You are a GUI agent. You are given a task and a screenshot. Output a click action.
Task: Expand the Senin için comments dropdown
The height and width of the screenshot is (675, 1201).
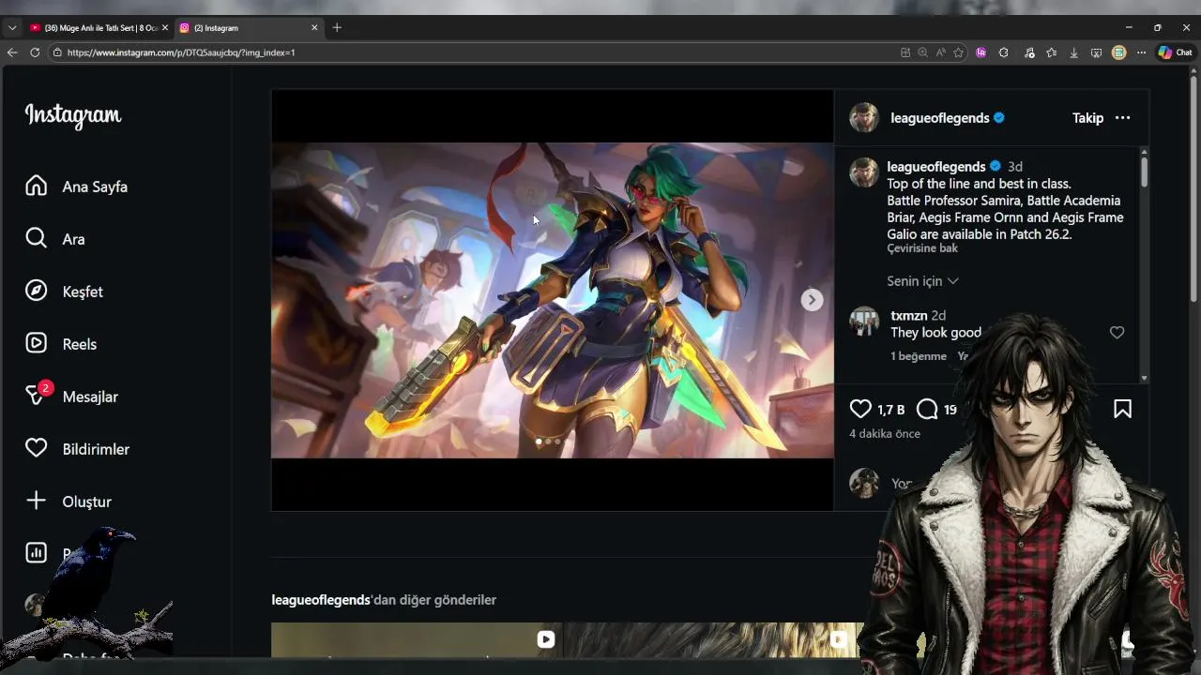pyautogui.click(x=922, y=281)
